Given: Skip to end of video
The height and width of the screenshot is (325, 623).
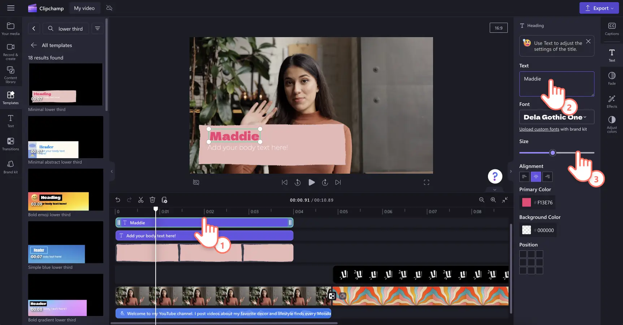Looking at the screenshot, I should click(338, 182).
